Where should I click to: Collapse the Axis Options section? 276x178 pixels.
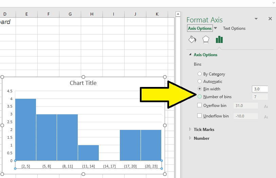205,55
